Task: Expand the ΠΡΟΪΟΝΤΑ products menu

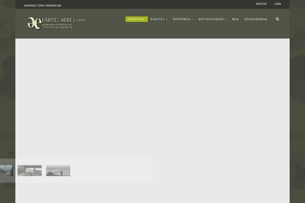Action: 183,19
